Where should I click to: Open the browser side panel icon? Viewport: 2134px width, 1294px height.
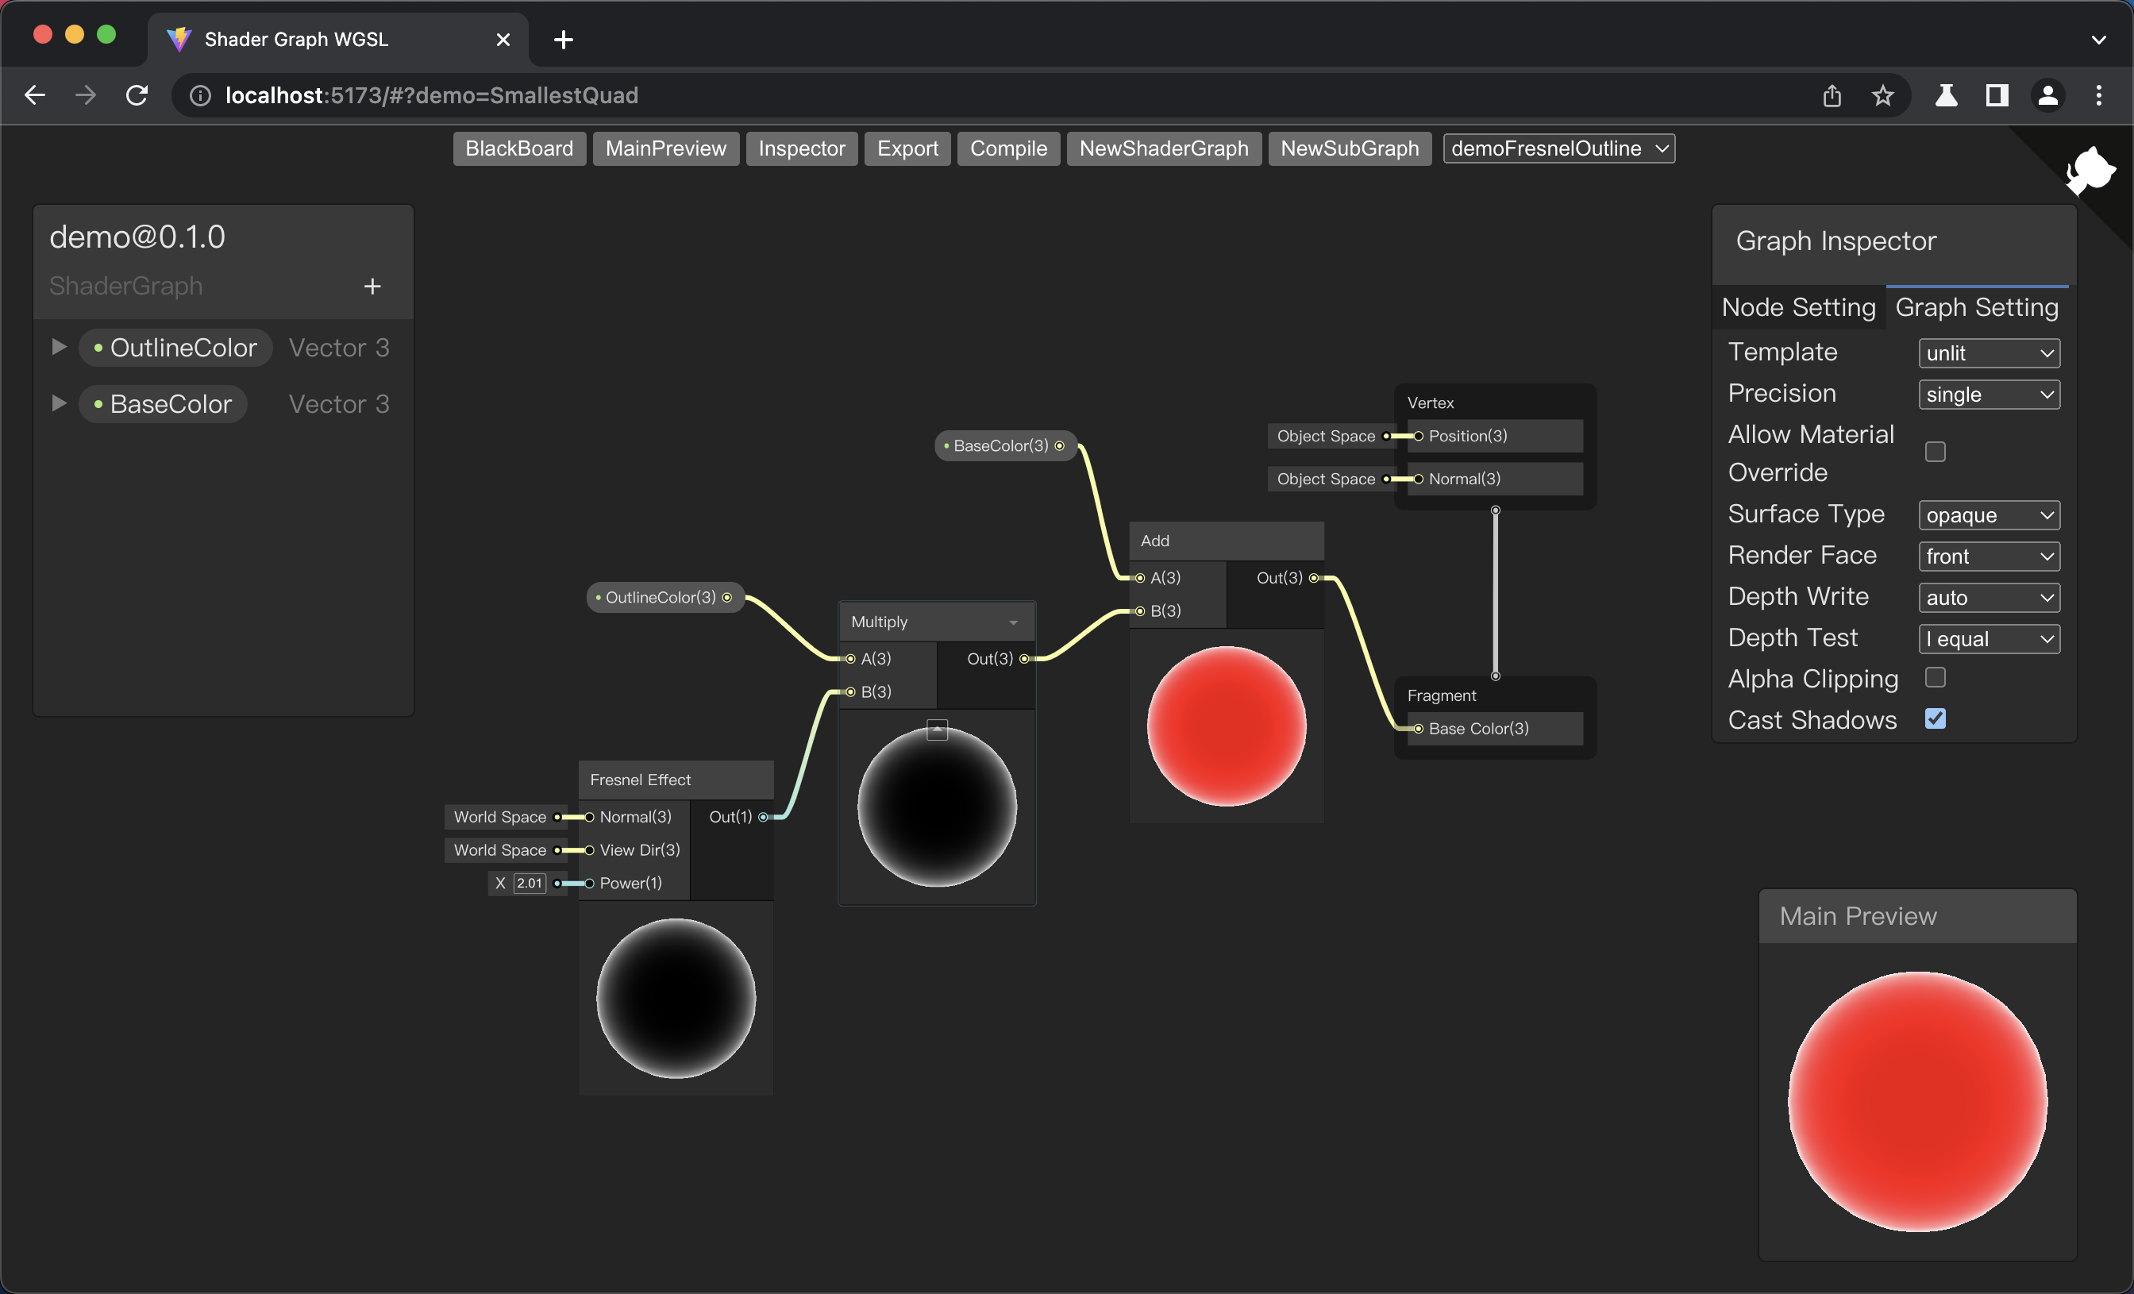click(x=1997, y=95)
